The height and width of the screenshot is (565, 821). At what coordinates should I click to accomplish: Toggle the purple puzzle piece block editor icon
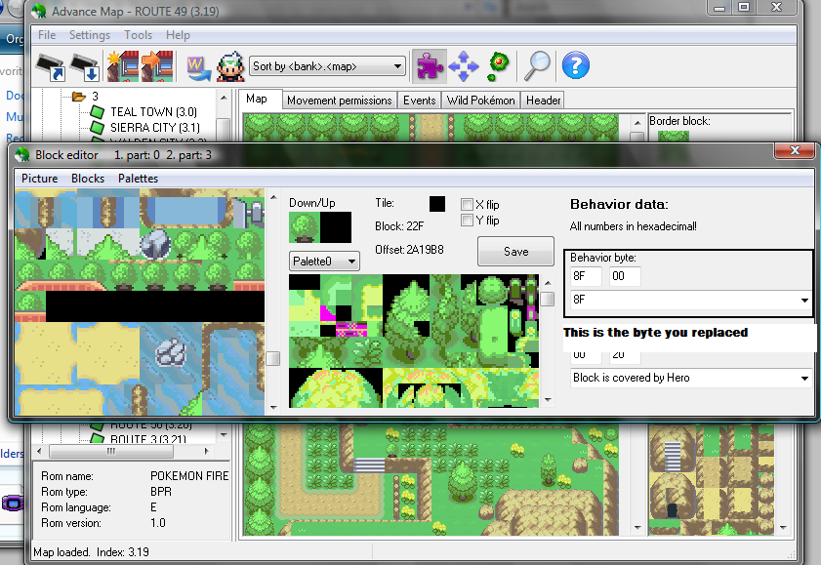click(x=430, y=66)
